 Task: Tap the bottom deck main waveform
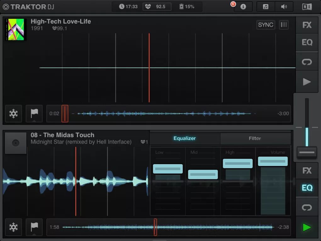pyautogui.click(x=75, y=181)
